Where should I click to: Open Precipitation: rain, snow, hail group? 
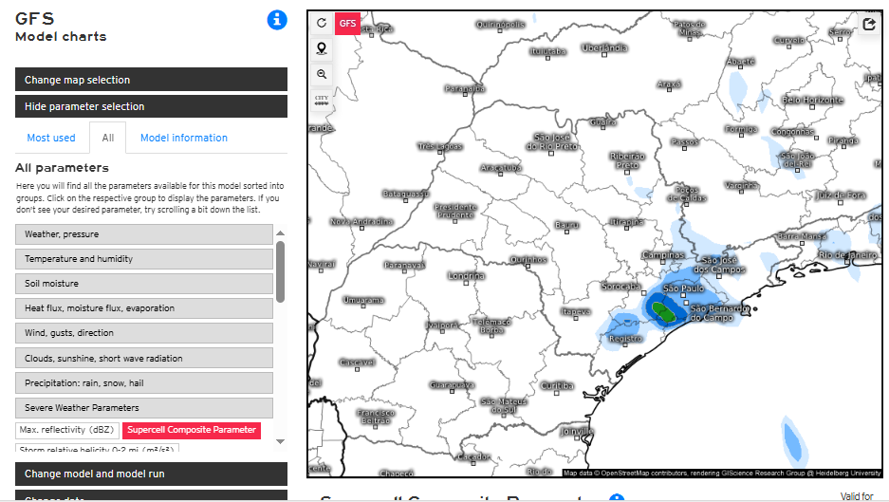144,383
